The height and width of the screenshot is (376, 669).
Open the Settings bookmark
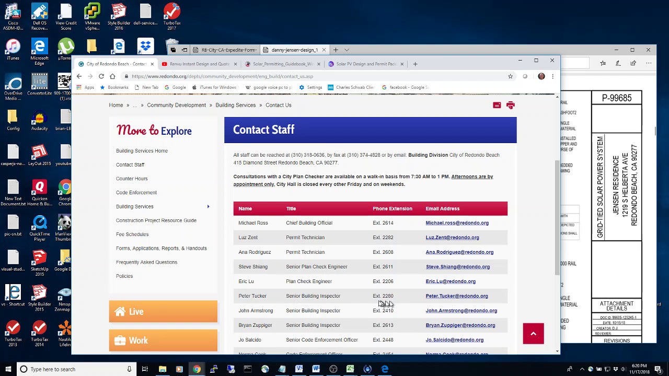(310, 87)
